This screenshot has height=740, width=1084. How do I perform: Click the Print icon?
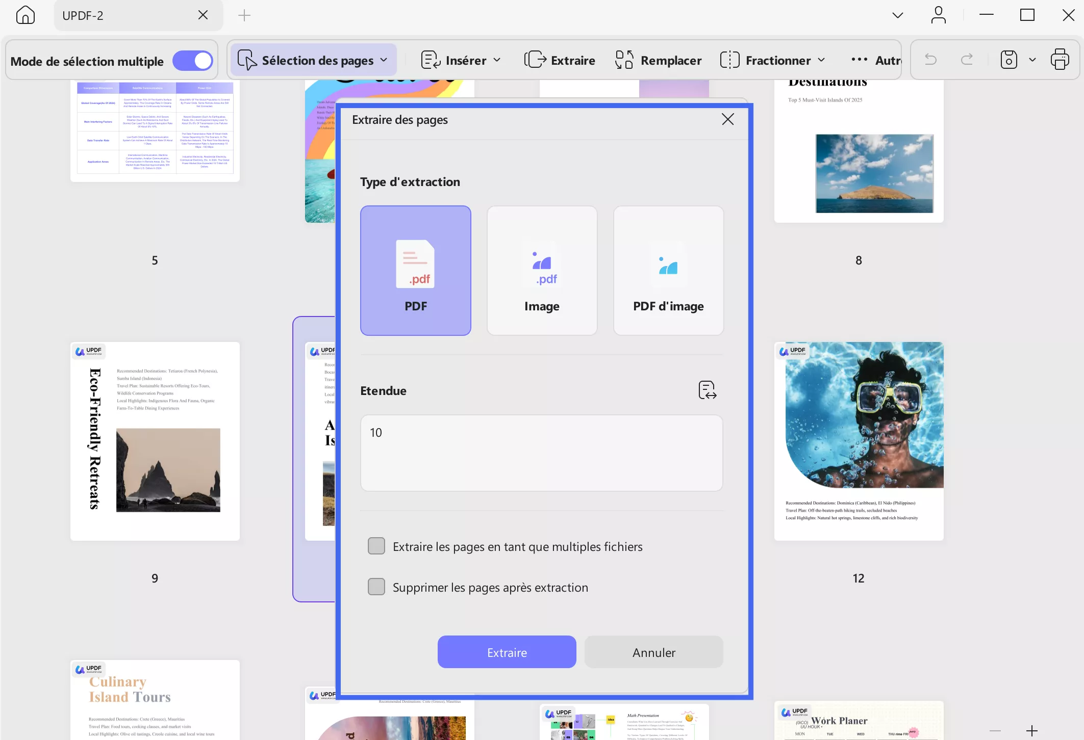1060,60
